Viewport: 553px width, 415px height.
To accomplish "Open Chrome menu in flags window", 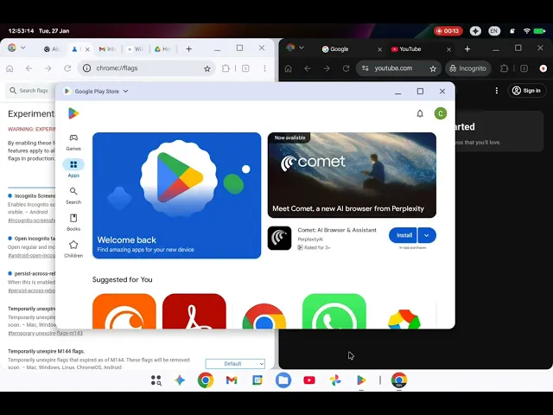I will click(264, 68).
